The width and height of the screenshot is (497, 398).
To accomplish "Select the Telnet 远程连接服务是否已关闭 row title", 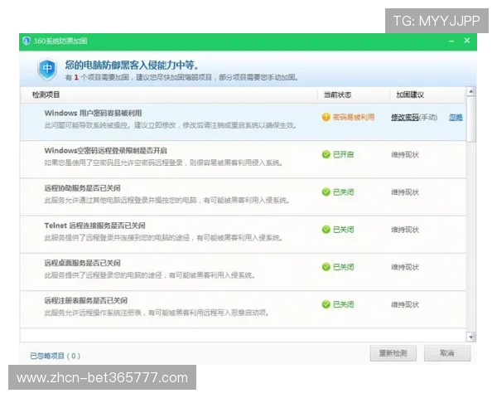I will (94, 226).
